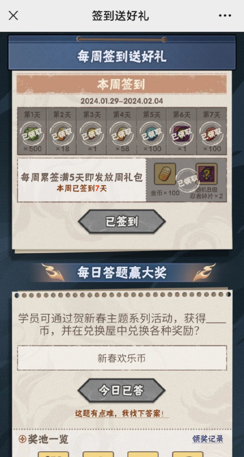244x457 pixels.
Task: Tap the Day 5 blue reward ×100 icon
Action: click(151, 134)
